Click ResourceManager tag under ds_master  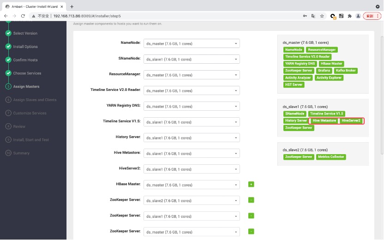322,50
